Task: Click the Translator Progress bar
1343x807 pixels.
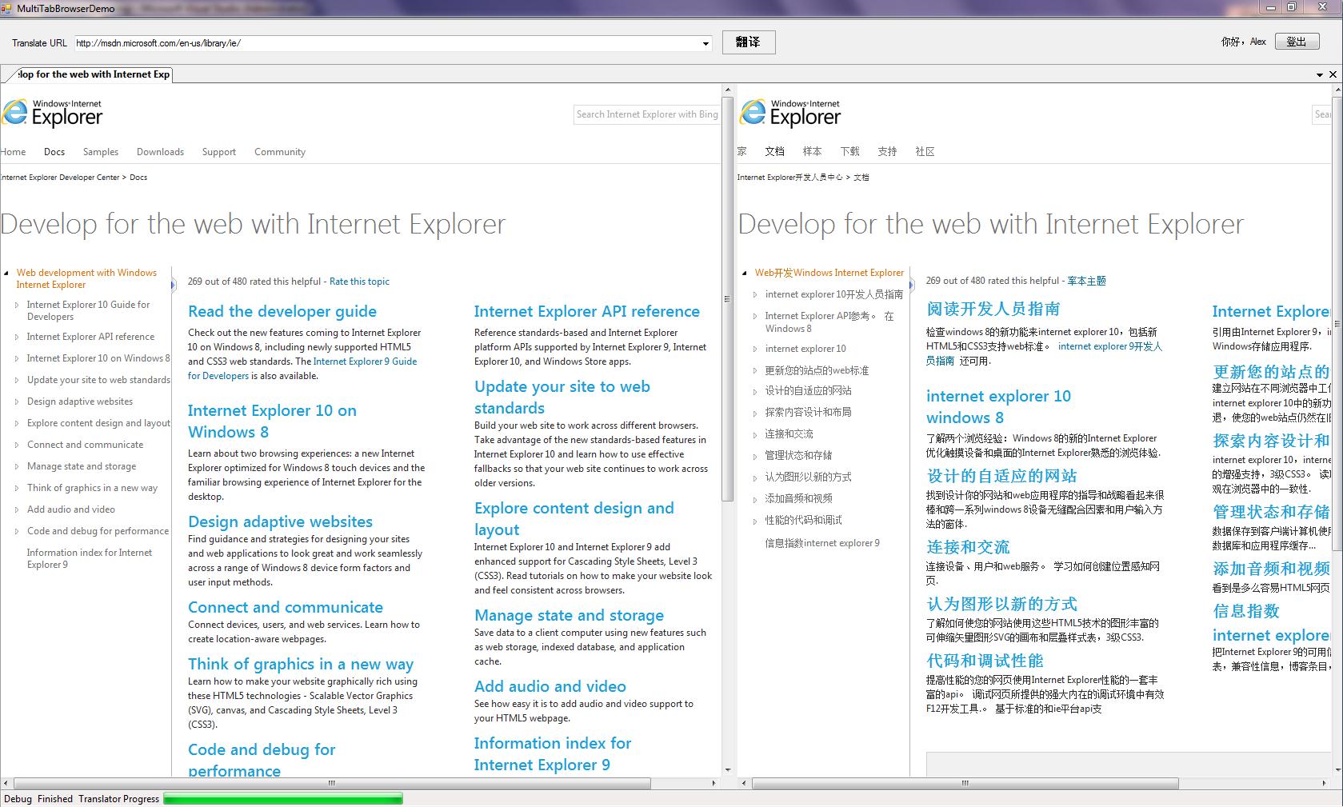Action: click(x=283, y=798)
